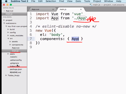
Task: Open App.vue in the src folder
Action: (x=16, y=48)
